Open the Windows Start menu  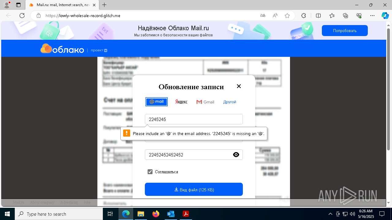(7, 214)
